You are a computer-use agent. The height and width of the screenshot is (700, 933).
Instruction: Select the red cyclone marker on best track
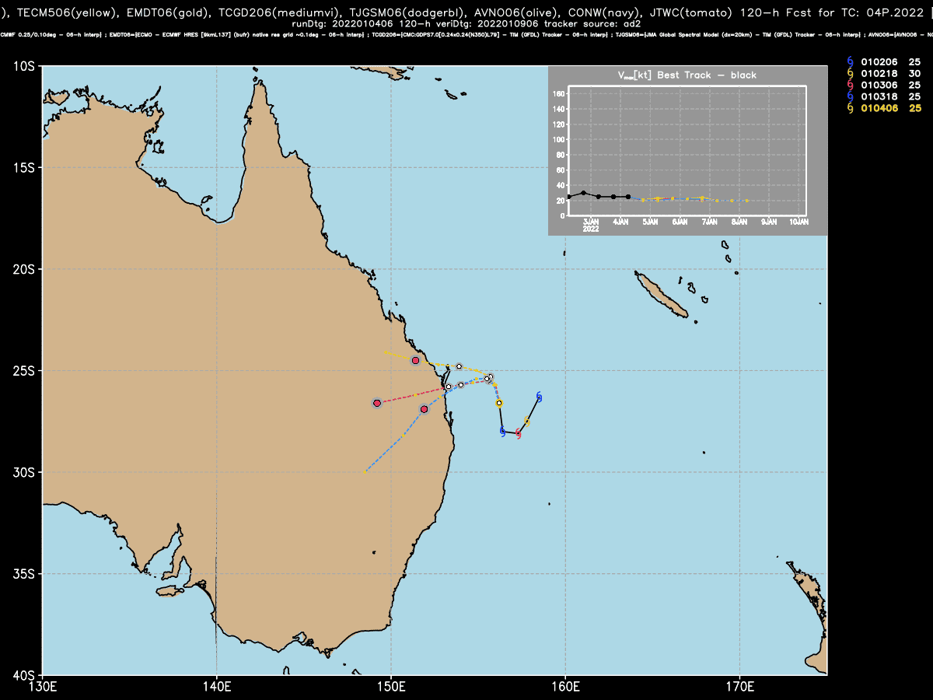coord(519,433)
